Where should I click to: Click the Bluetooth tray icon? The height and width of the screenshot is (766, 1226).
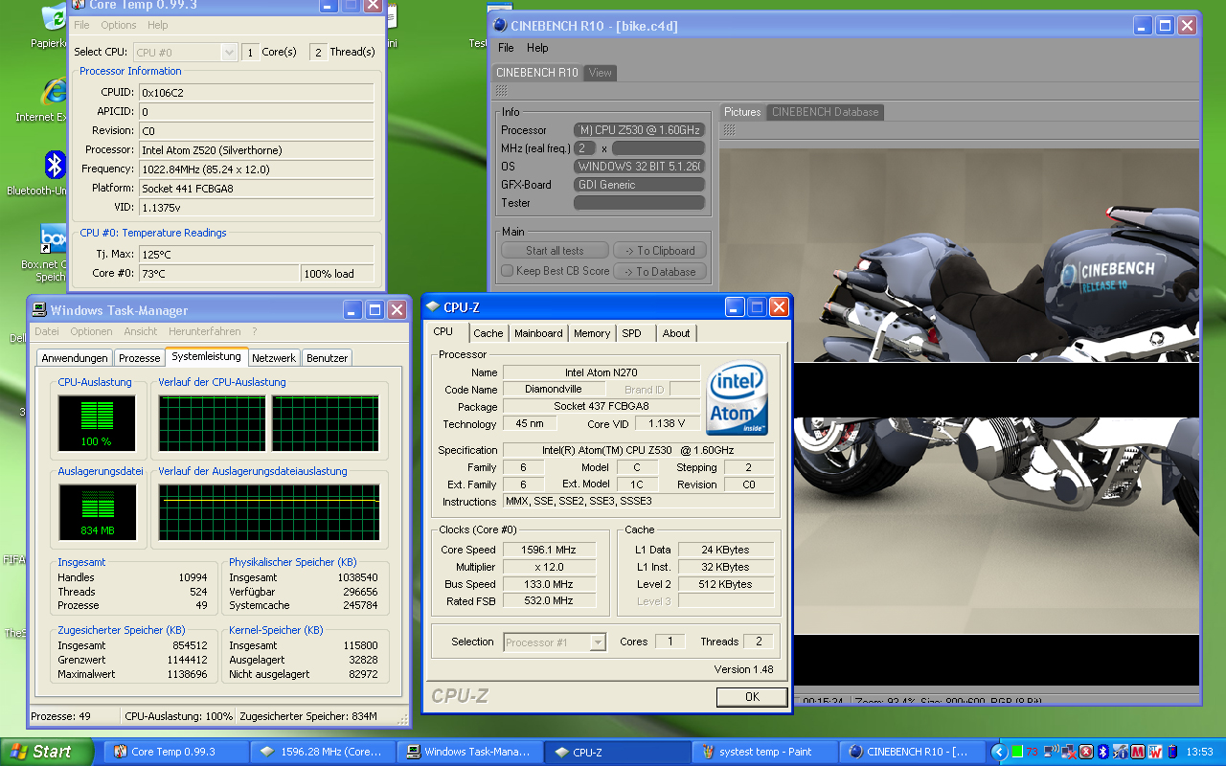coord(1103,752)
